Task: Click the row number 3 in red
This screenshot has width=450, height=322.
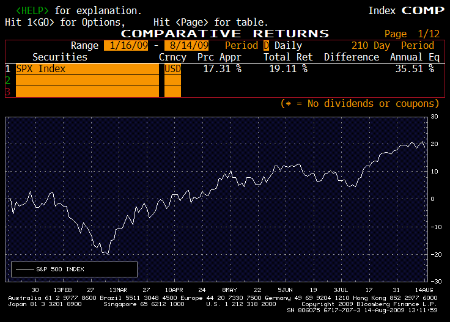Action: [x=8, y=92]
